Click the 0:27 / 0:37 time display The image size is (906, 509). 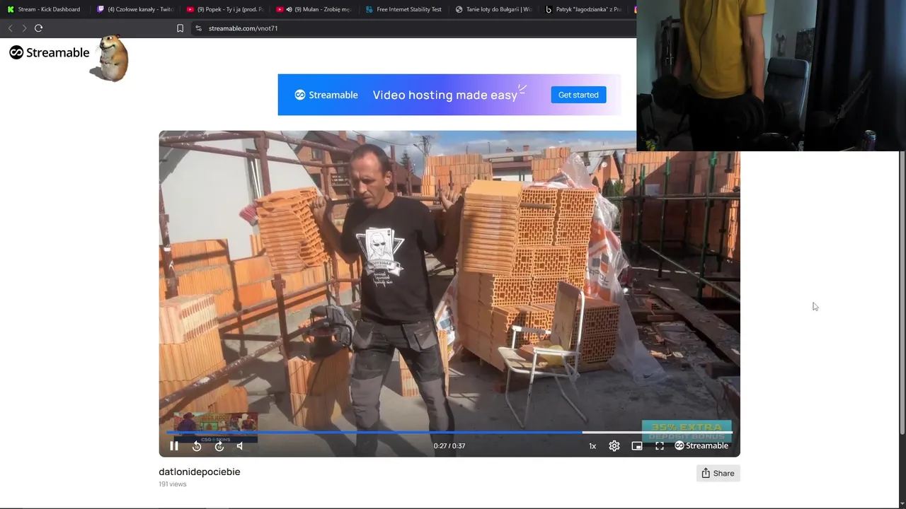(x=449, y=446)
